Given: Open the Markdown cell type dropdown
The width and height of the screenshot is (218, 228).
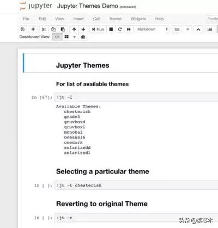Looking at the screenshot, I should point(152,29).
